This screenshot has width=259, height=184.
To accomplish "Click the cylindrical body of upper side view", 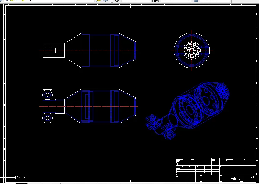I will pos(100,50).
